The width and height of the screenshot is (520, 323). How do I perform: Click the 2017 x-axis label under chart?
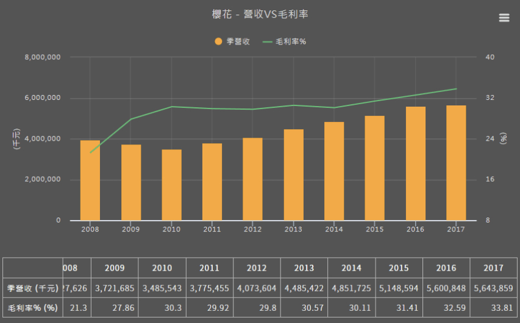coord(456,229)
